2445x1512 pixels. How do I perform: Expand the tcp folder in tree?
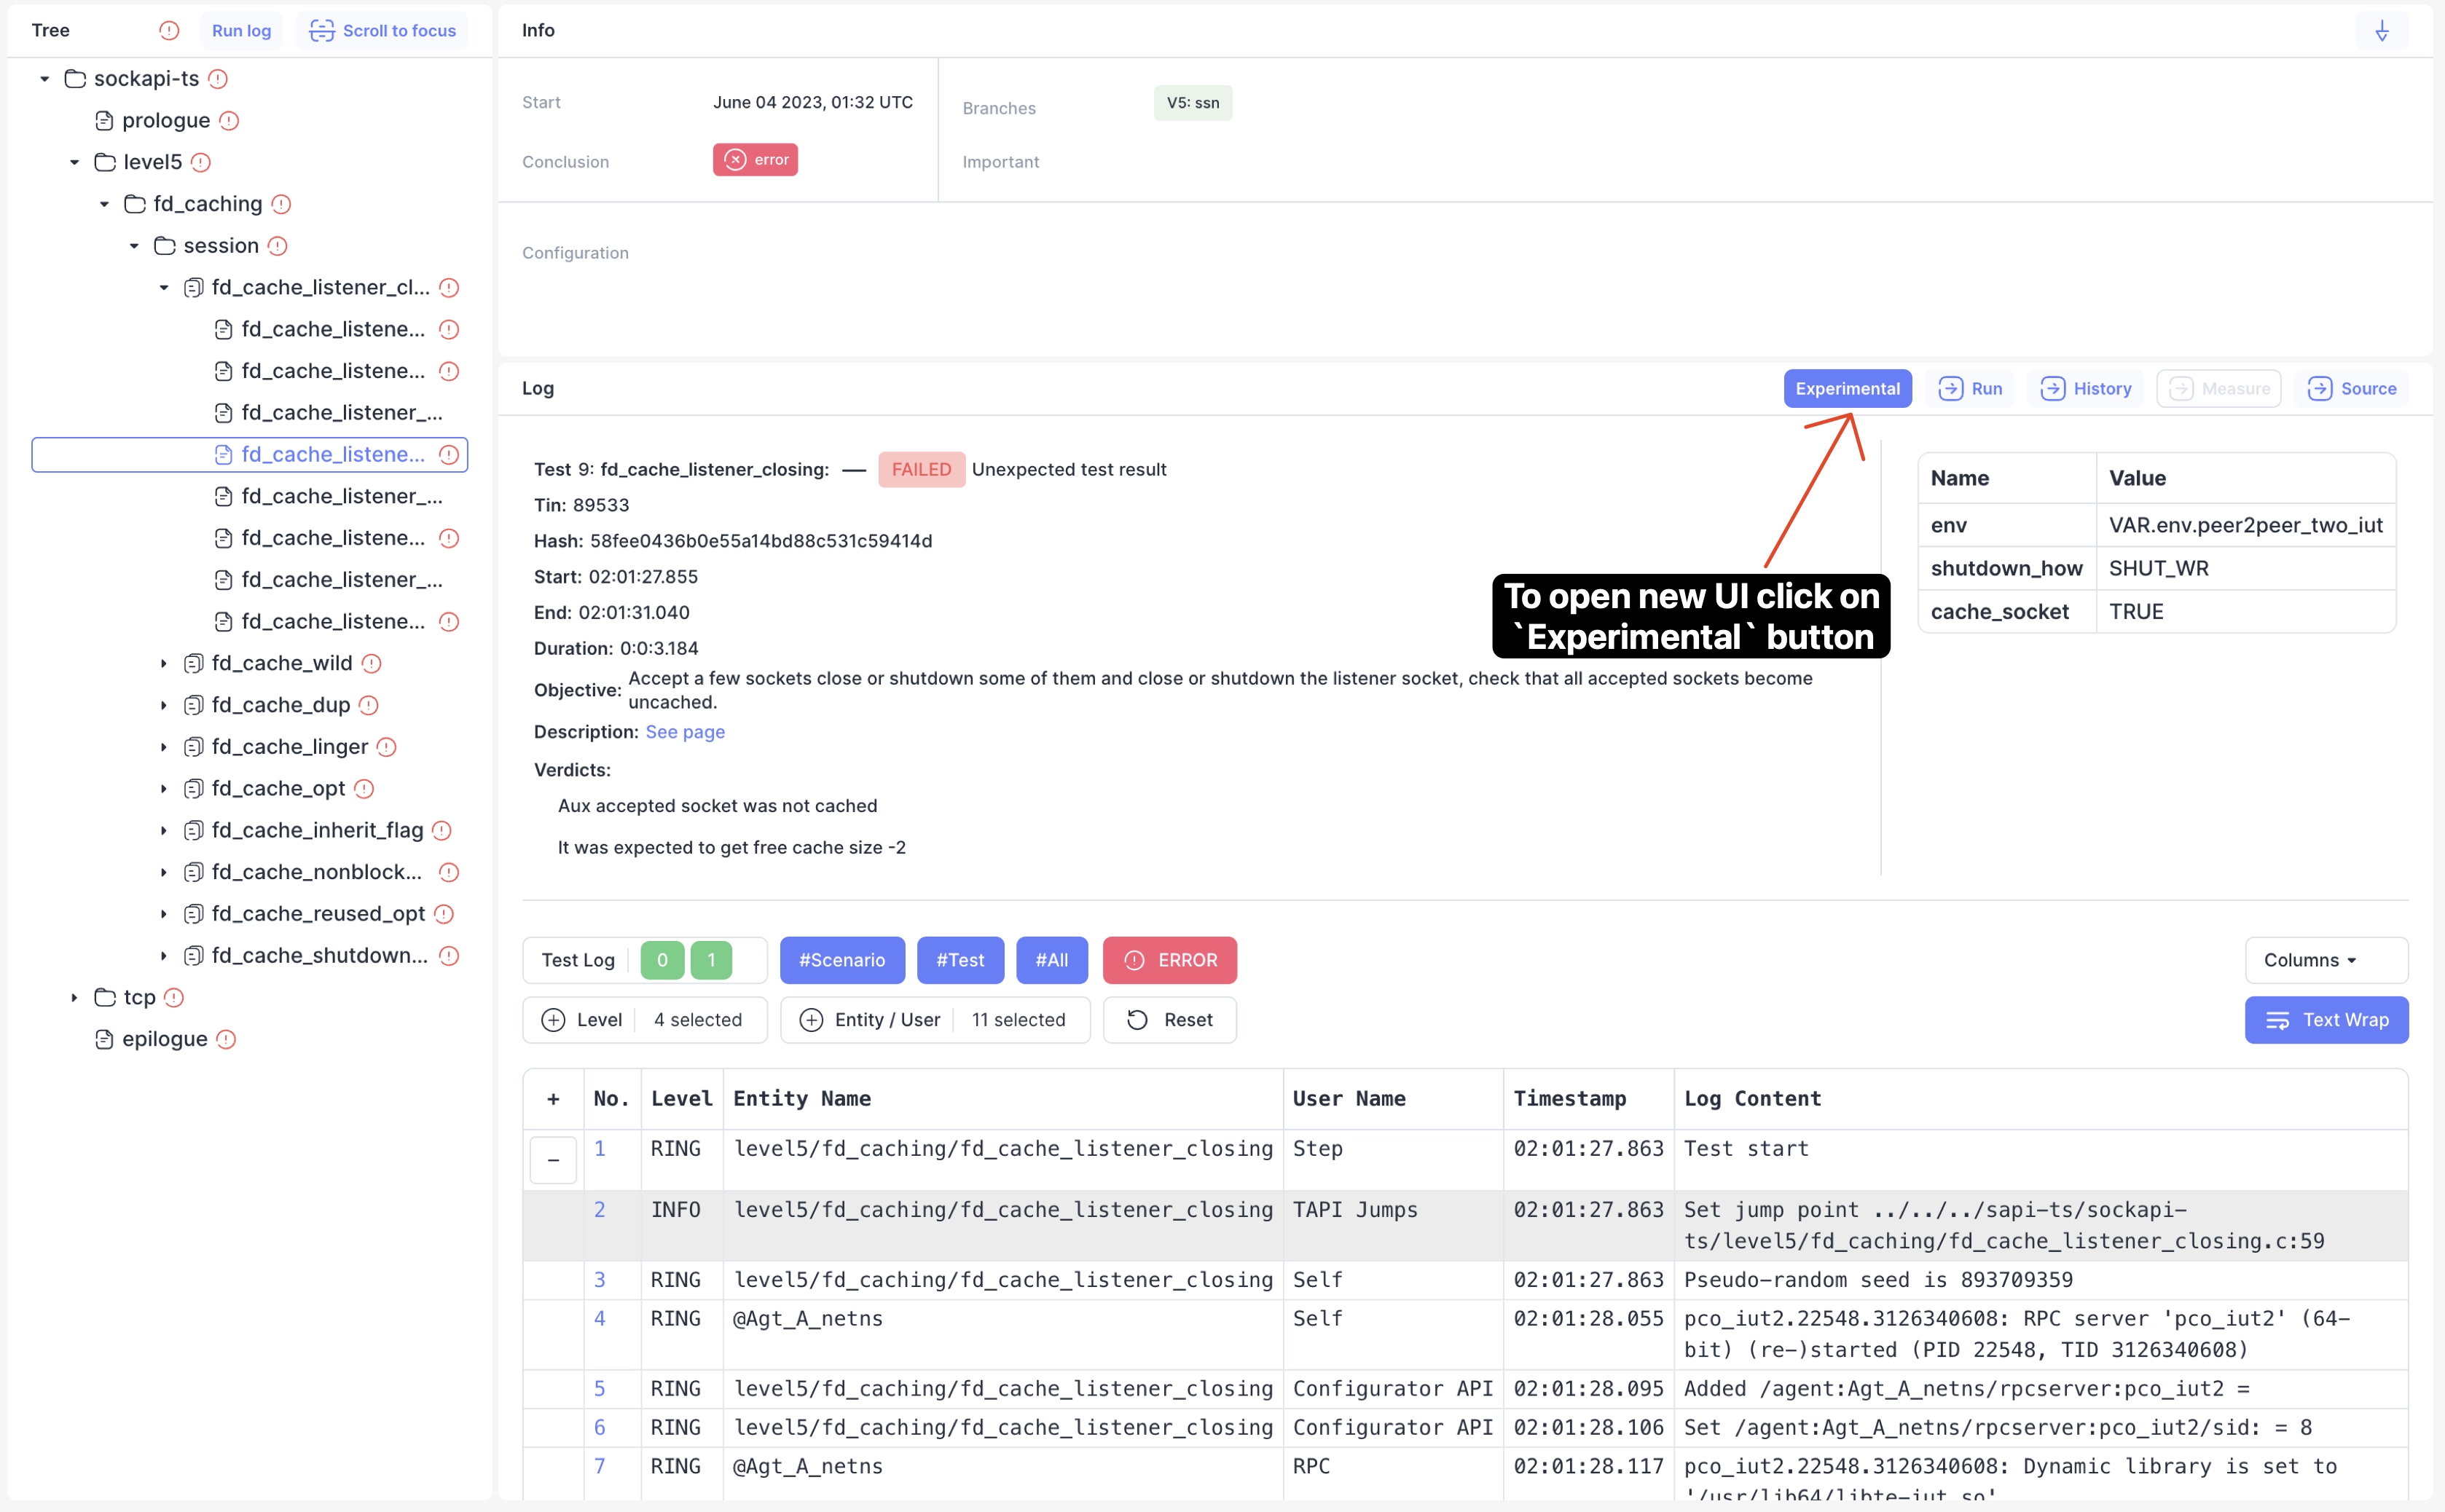[x=74, y=997]
